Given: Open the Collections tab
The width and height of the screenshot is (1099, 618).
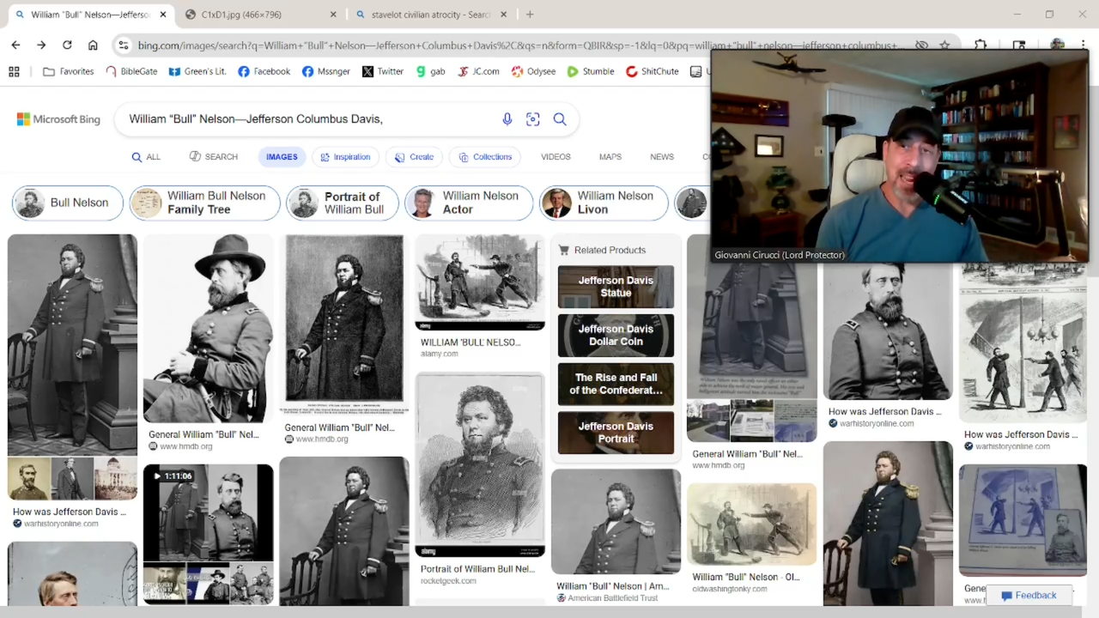Looking at the screenshot, I should [485, 157].
